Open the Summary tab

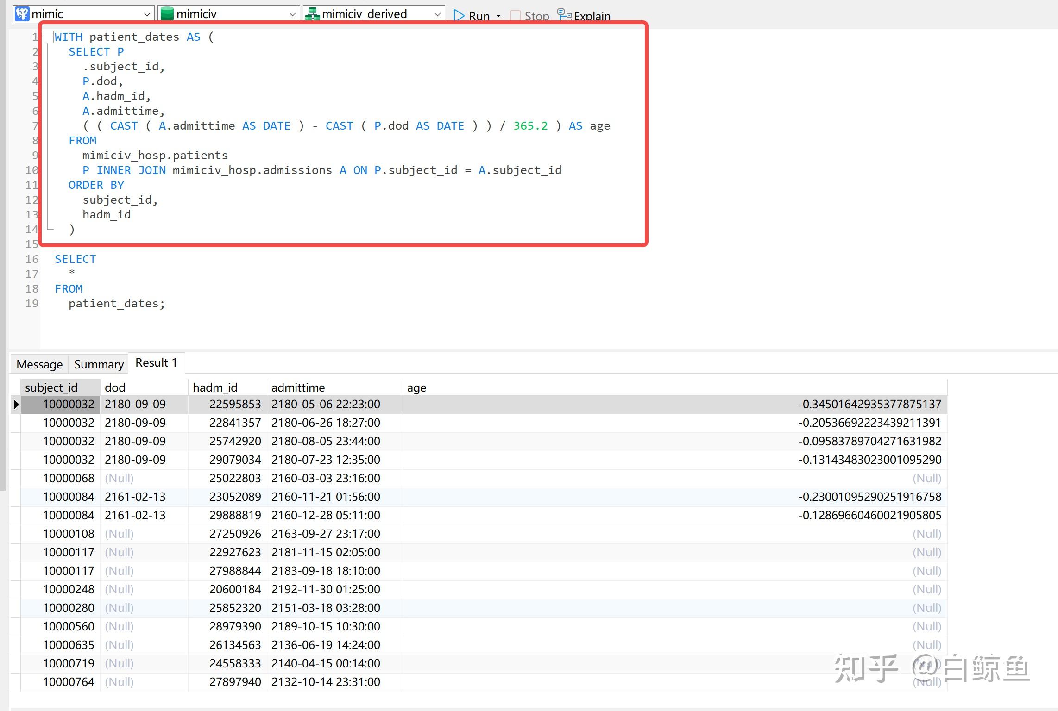pyautogui.click(x=99, y=364)
